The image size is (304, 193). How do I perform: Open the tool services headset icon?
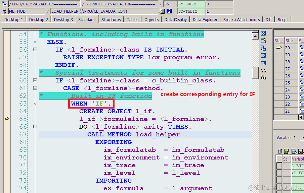(x=263, y=70)
